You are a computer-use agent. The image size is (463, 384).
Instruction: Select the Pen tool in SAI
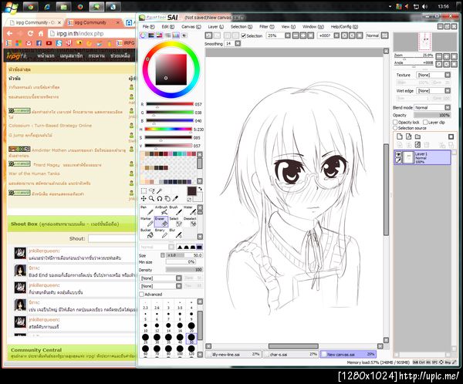click(x=147, y=211)
